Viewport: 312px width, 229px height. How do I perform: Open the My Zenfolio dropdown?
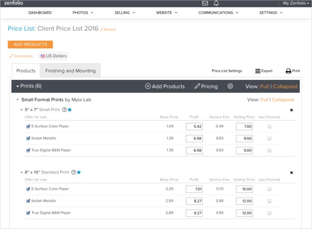tap(295, 3)
